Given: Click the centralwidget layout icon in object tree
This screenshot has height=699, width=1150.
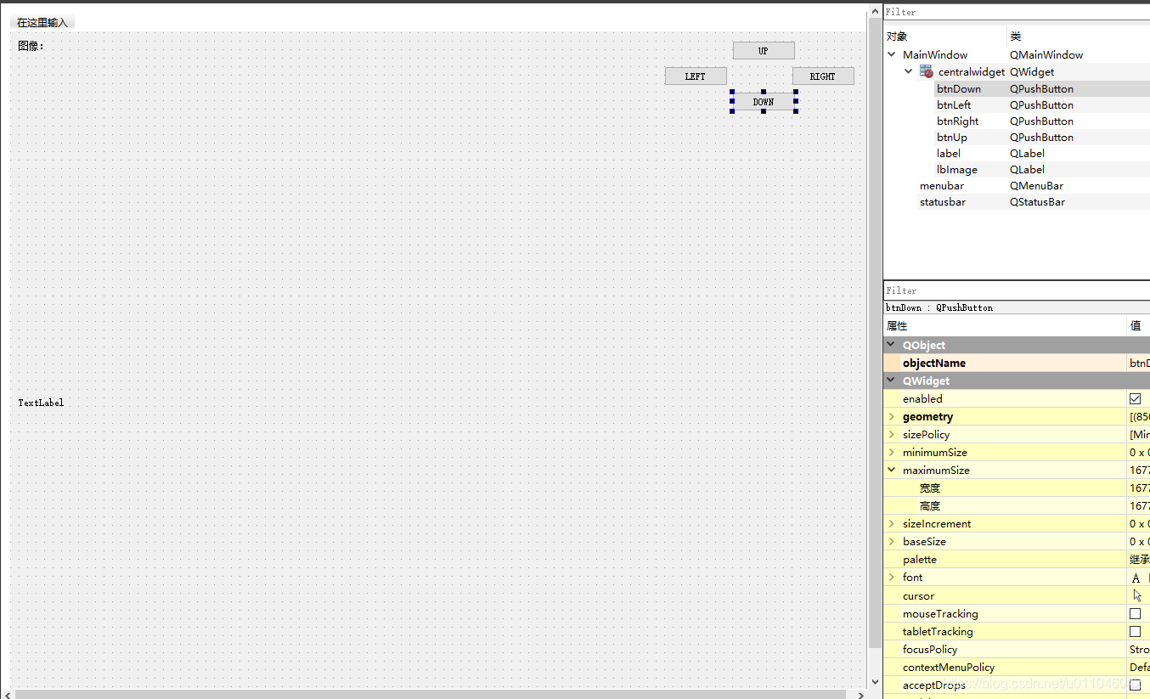Looking at the screenshot, I should 927,72.
